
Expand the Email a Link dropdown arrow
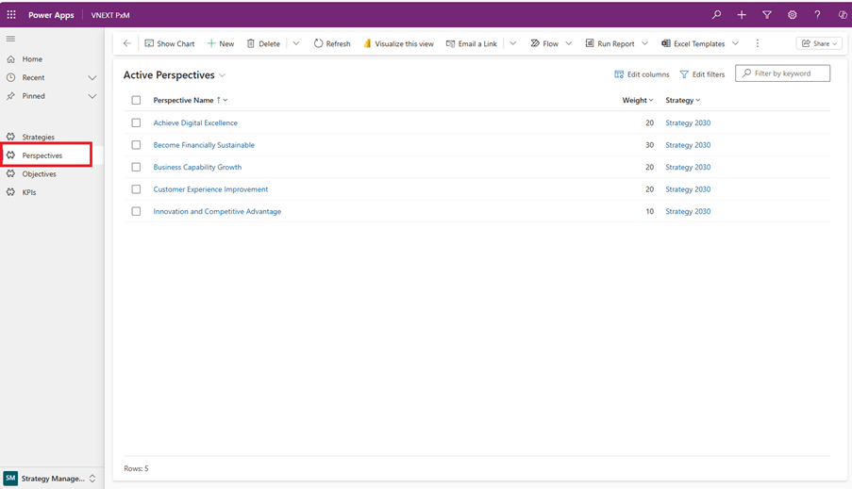coord(513,43)
